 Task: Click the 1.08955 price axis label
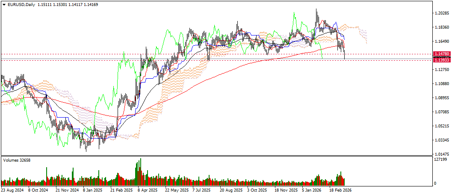pyautogui.click(x=443, y=98)
